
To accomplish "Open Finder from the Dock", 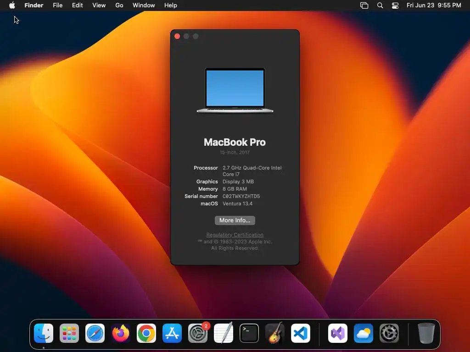I will pyautogui.click(x=44, y=333).
